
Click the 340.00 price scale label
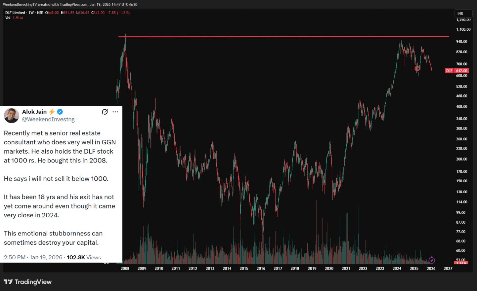coord(462,119)
